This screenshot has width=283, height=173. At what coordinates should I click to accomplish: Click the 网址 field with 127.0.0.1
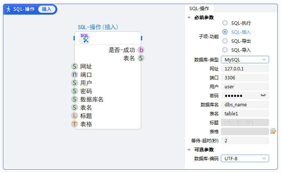click(245, 69)
